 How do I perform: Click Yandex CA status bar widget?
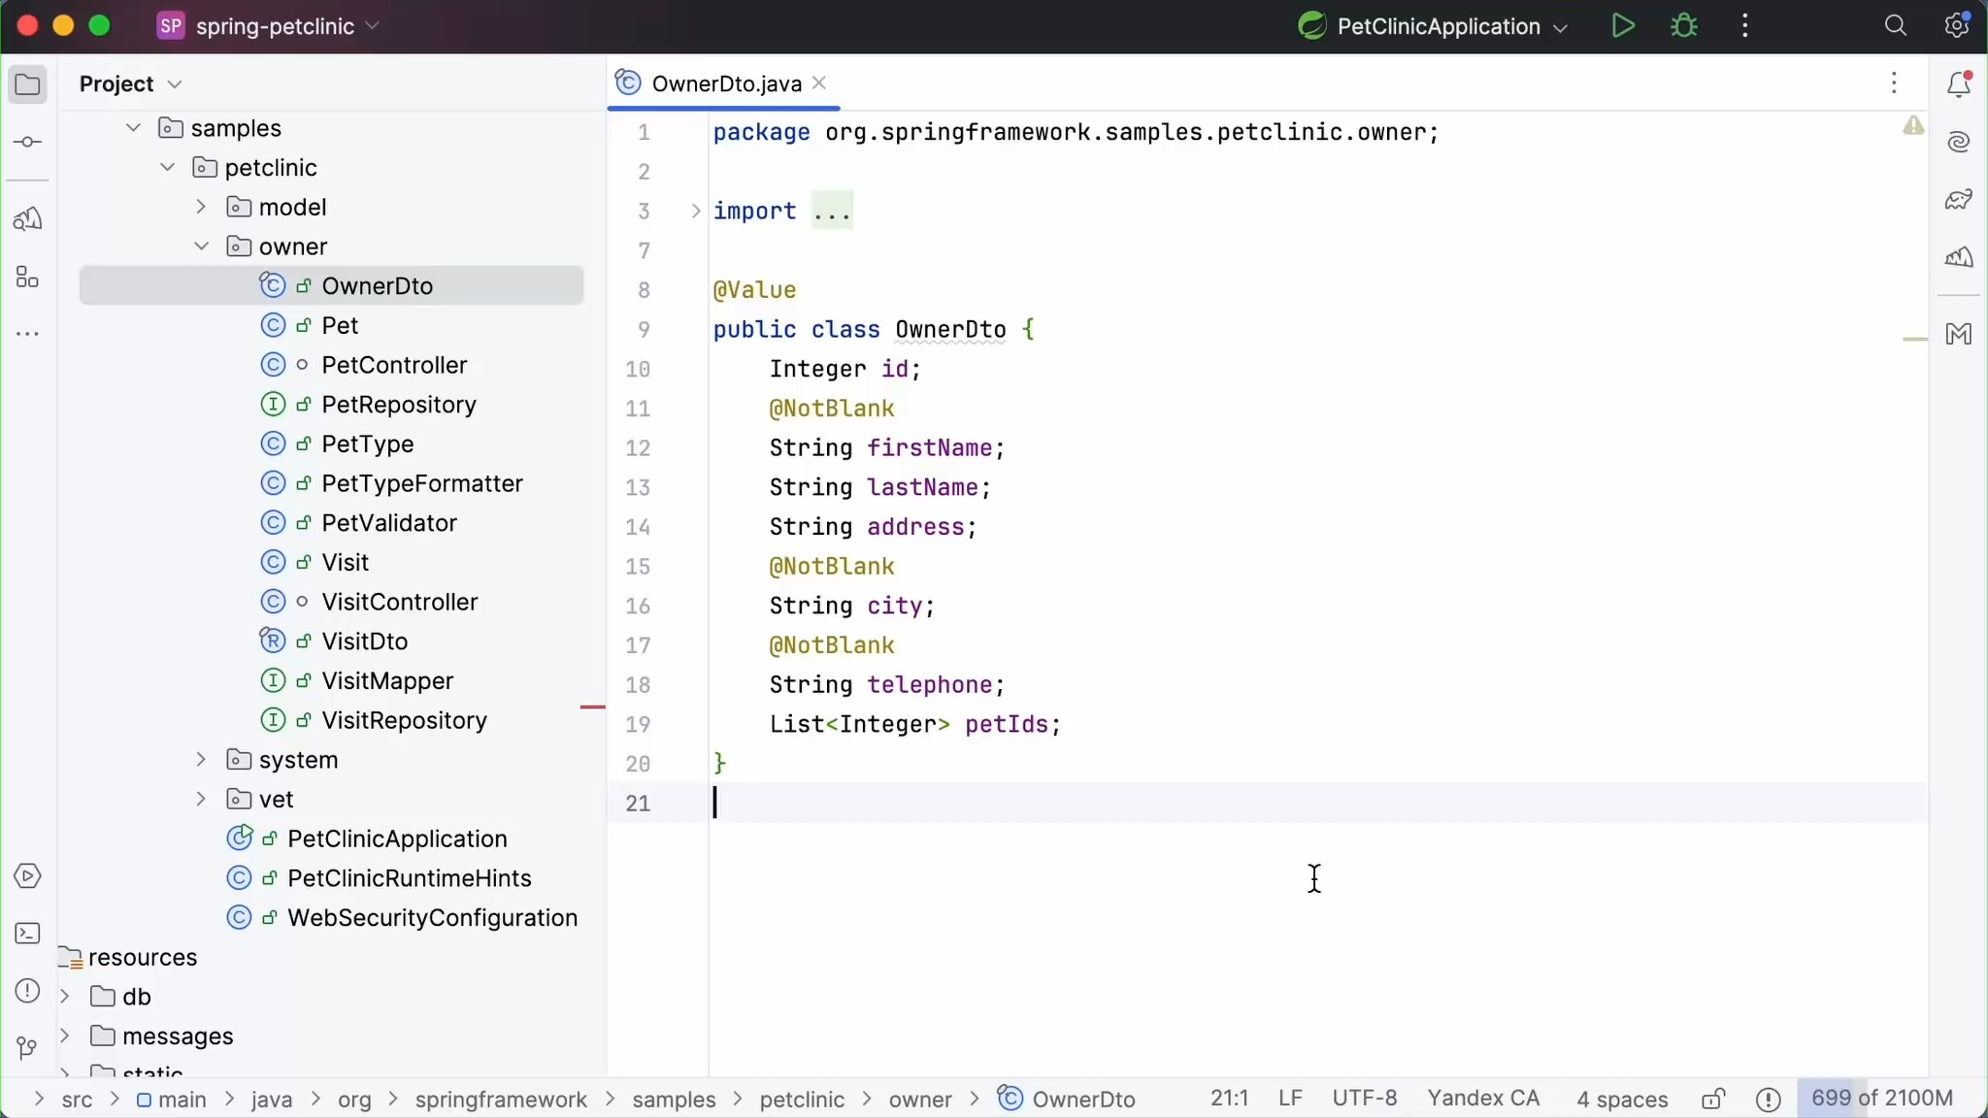(1483, 1099)
